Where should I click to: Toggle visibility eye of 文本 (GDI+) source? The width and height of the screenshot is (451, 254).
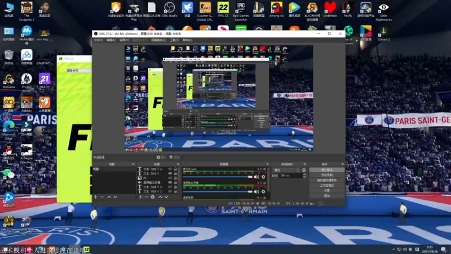[x=170, y=174]
